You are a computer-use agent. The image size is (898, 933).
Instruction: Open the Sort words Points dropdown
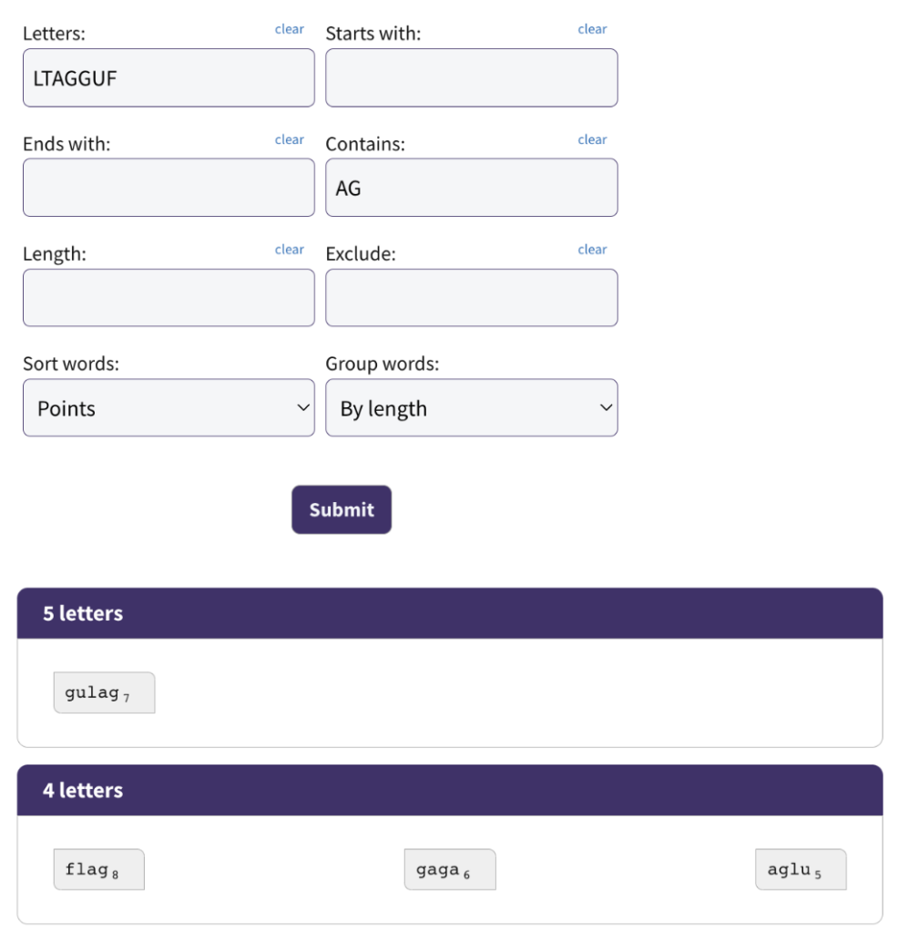[x=168, y=407]
